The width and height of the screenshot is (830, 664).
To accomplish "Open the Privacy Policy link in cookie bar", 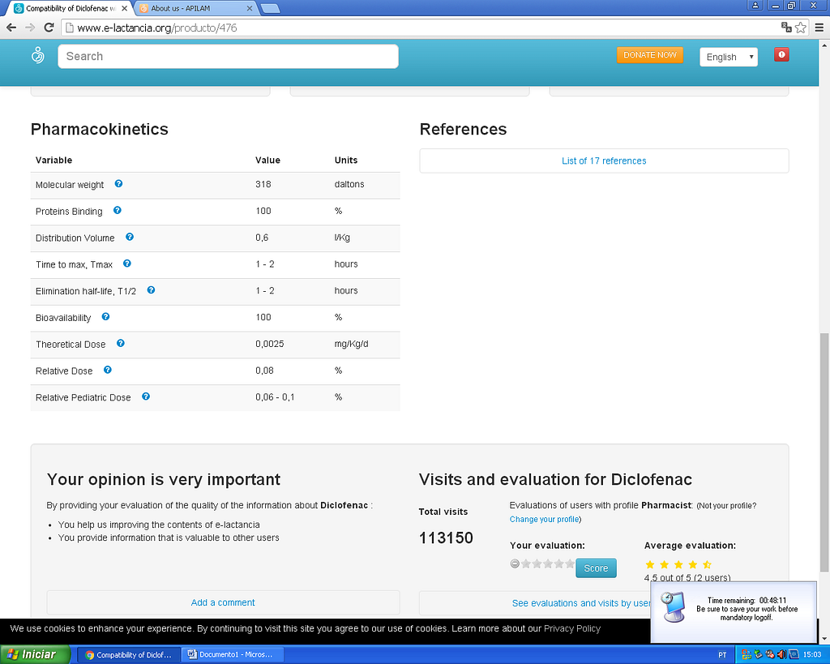I will click(x=572, y=628).
